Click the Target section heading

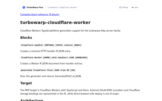pyautogui.click(x=26, y=83)
